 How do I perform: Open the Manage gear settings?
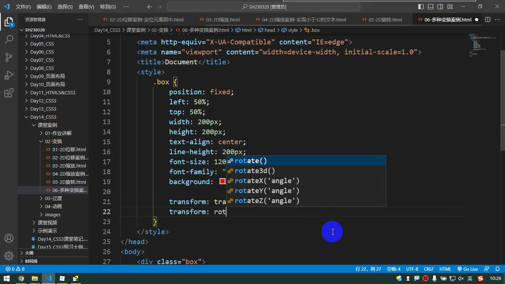point(9,256)
